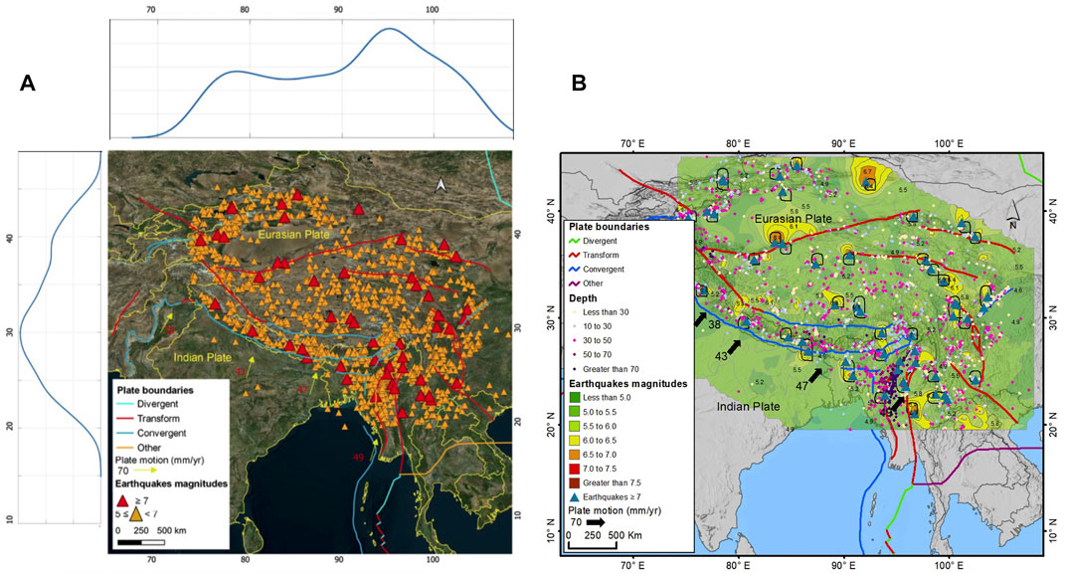Click the black plate motion arrow in legend B
The height and width of the screenshot is (574, 1066).
point(596,522)
